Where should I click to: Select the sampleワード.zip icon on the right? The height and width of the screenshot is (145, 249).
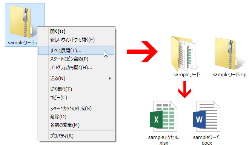pos(226,53)
